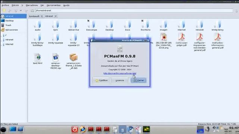Open the Ver menu
Screen dimensions: 239x134
[x=42, y=5]
